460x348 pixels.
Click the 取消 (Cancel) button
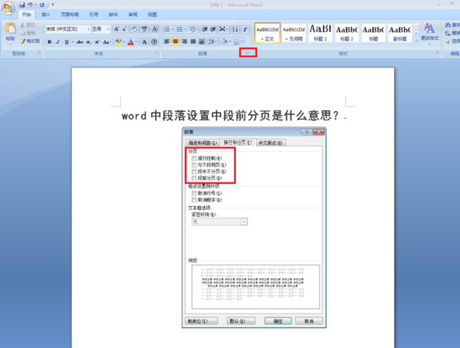coord(309,321)
